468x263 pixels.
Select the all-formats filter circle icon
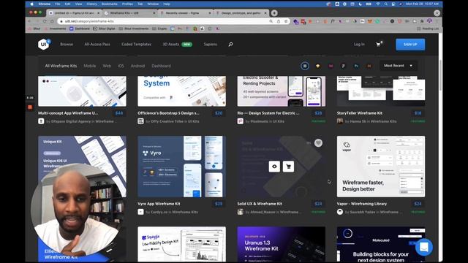pyautogui.click(x=305, y=66)
